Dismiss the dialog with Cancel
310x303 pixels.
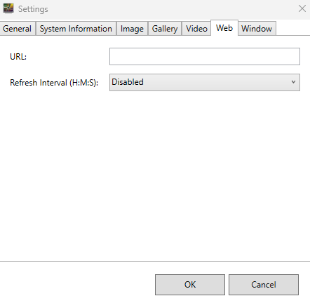[x=264, y=285]
